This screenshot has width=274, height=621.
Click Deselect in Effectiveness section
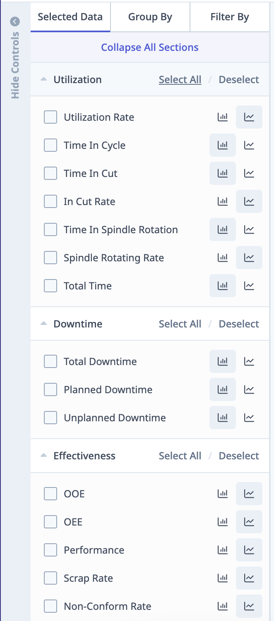tap(239, 456)
